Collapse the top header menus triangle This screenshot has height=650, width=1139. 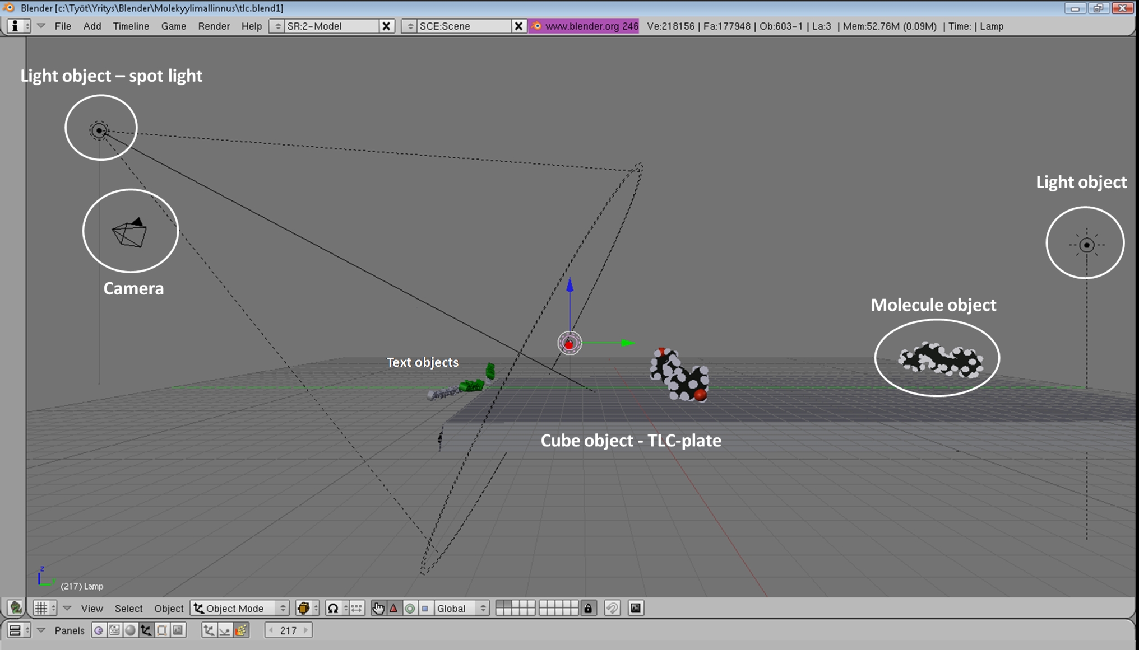[41, 26]
